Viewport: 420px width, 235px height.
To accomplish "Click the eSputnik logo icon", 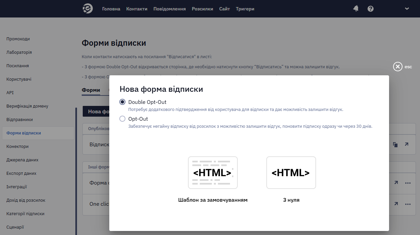I will point(88,9).
